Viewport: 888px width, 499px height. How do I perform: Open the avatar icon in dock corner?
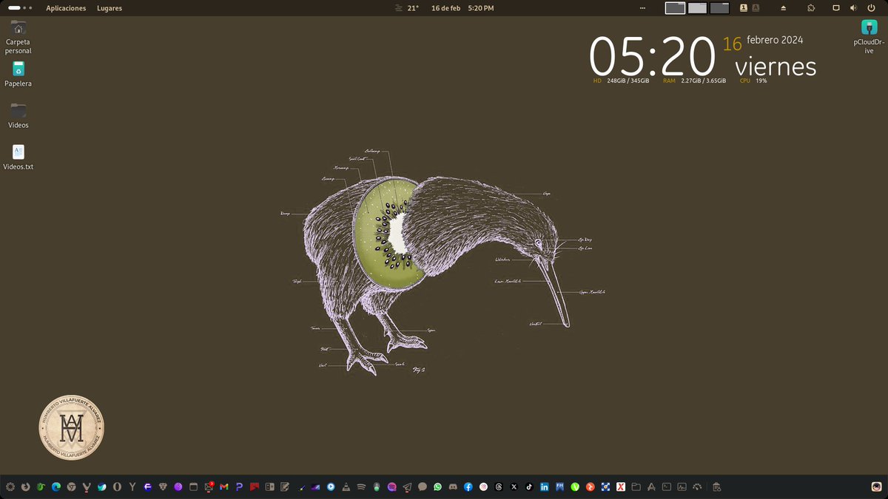[x=875, y=487]
